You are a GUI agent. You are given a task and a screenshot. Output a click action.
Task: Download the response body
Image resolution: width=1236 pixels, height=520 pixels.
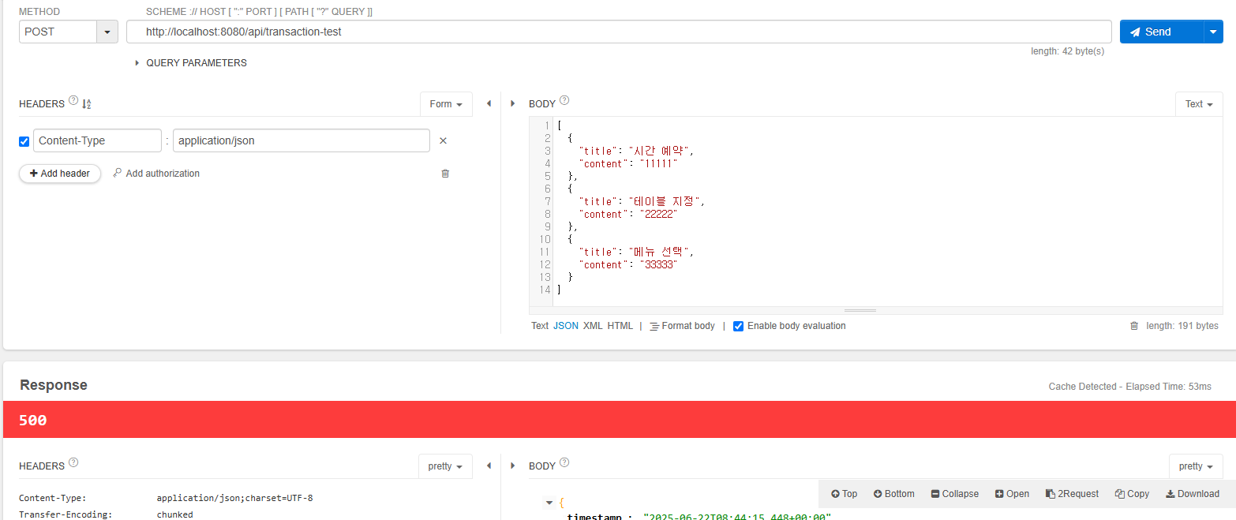coord(1192,494)
